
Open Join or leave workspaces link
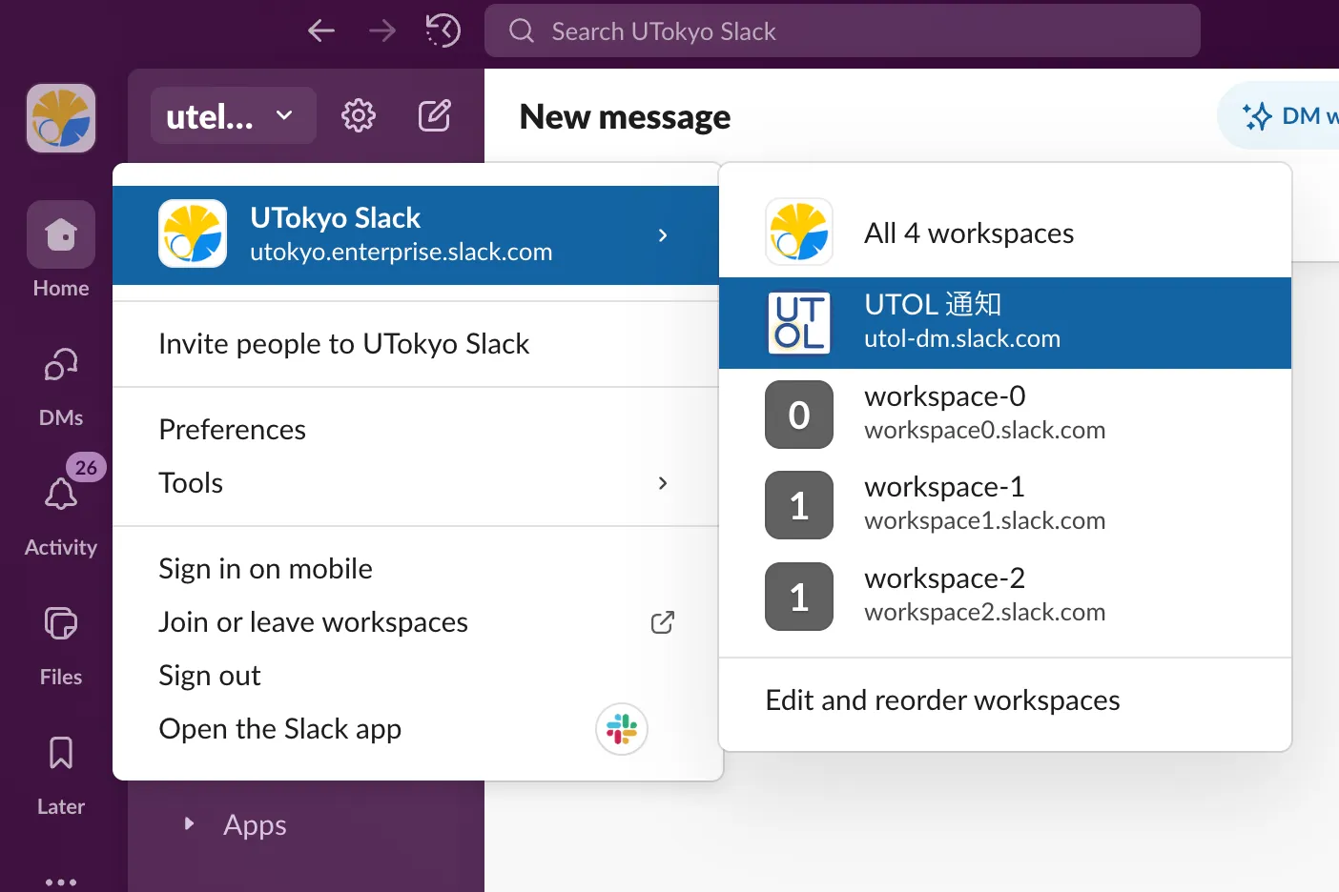(x=314, y=622)
